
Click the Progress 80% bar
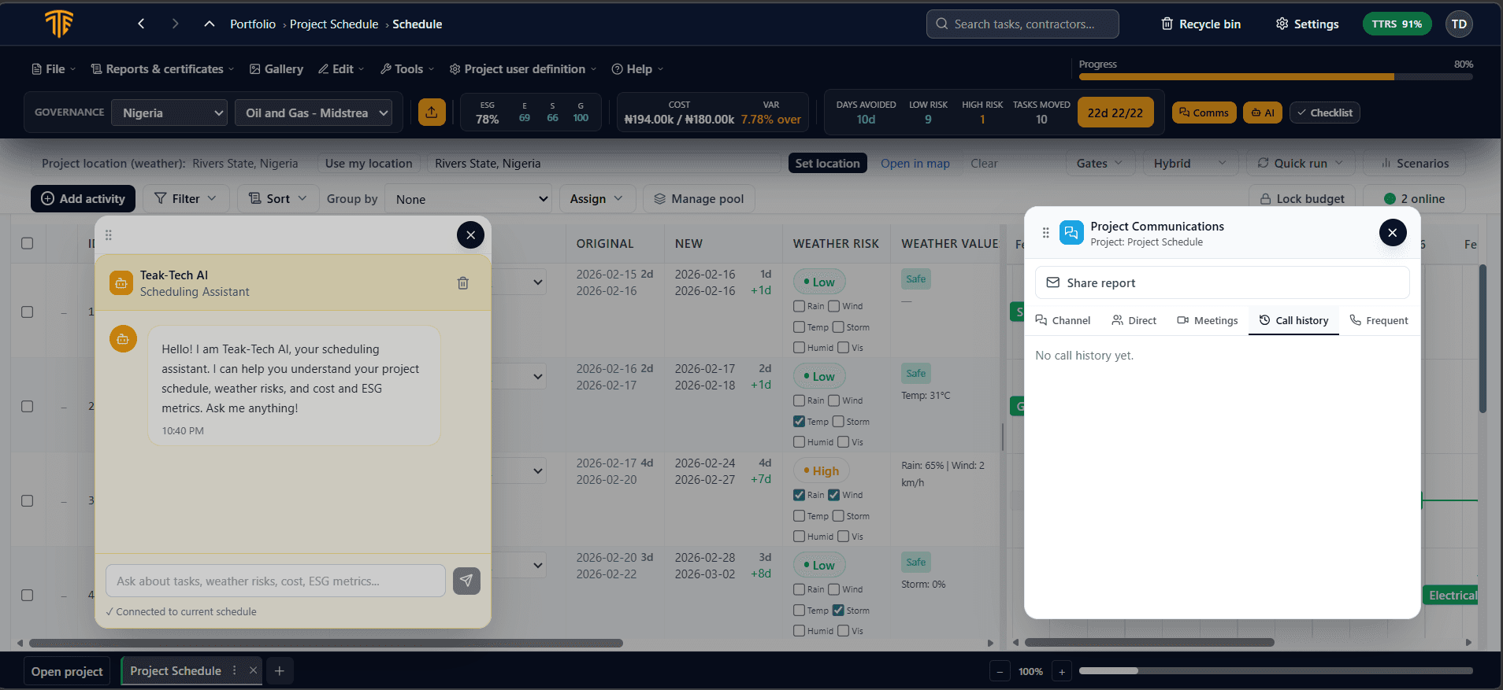tap(1275, 76)
